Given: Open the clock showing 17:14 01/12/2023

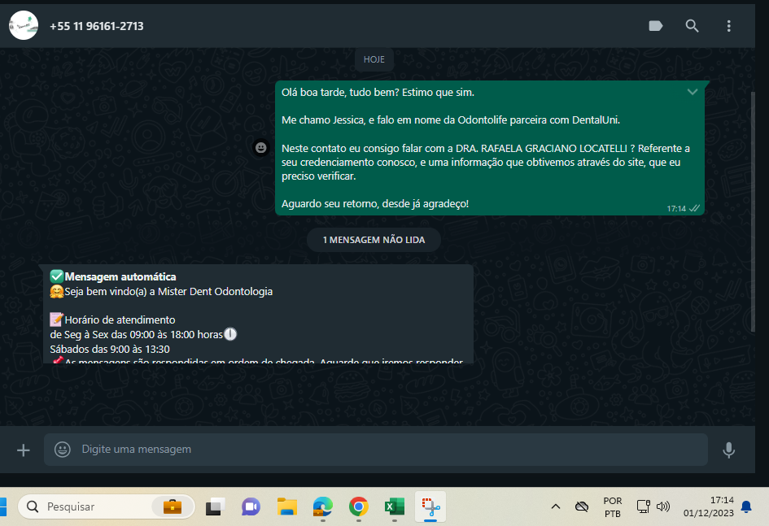Looking at the screenshot, I should [709, 506].
